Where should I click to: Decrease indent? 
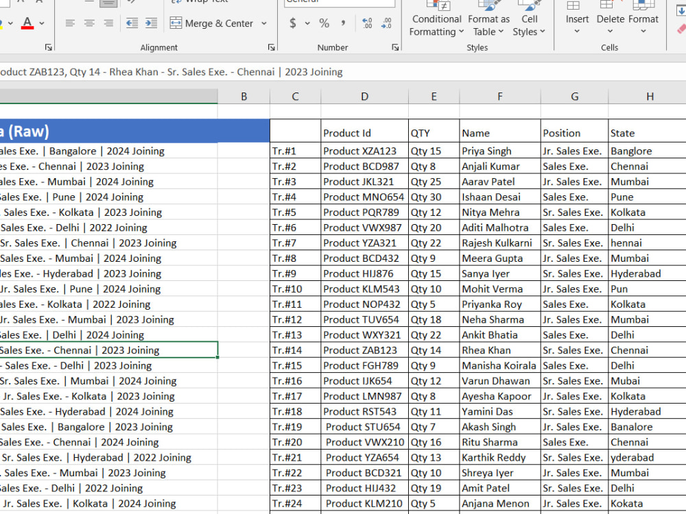pyautogui.click(x=132, y=23)
